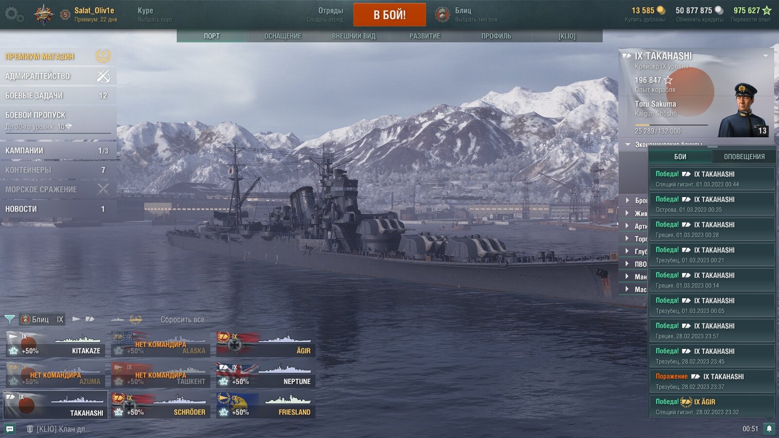Open the chat window icon
Image resolution: width=779 pixels, height=438 pixels.
click(10, 429)
